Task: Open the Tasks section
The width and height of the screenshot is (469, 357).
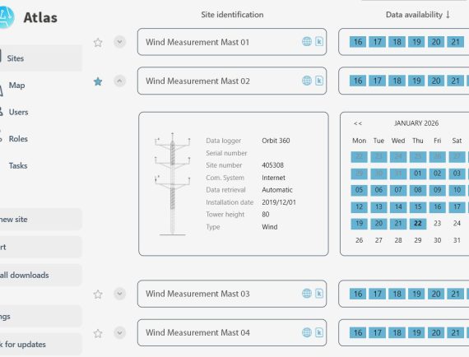Action: click(18, 165)
